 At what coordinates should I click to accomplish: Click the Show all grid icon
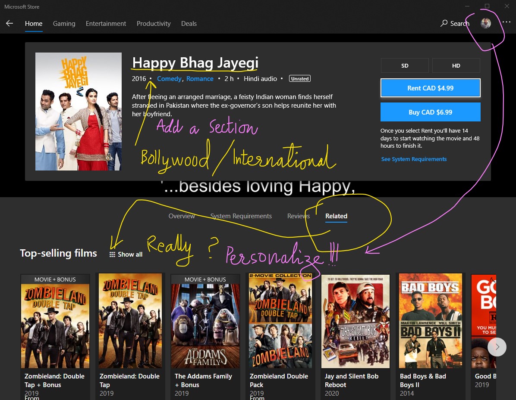(x=112, y=254)
